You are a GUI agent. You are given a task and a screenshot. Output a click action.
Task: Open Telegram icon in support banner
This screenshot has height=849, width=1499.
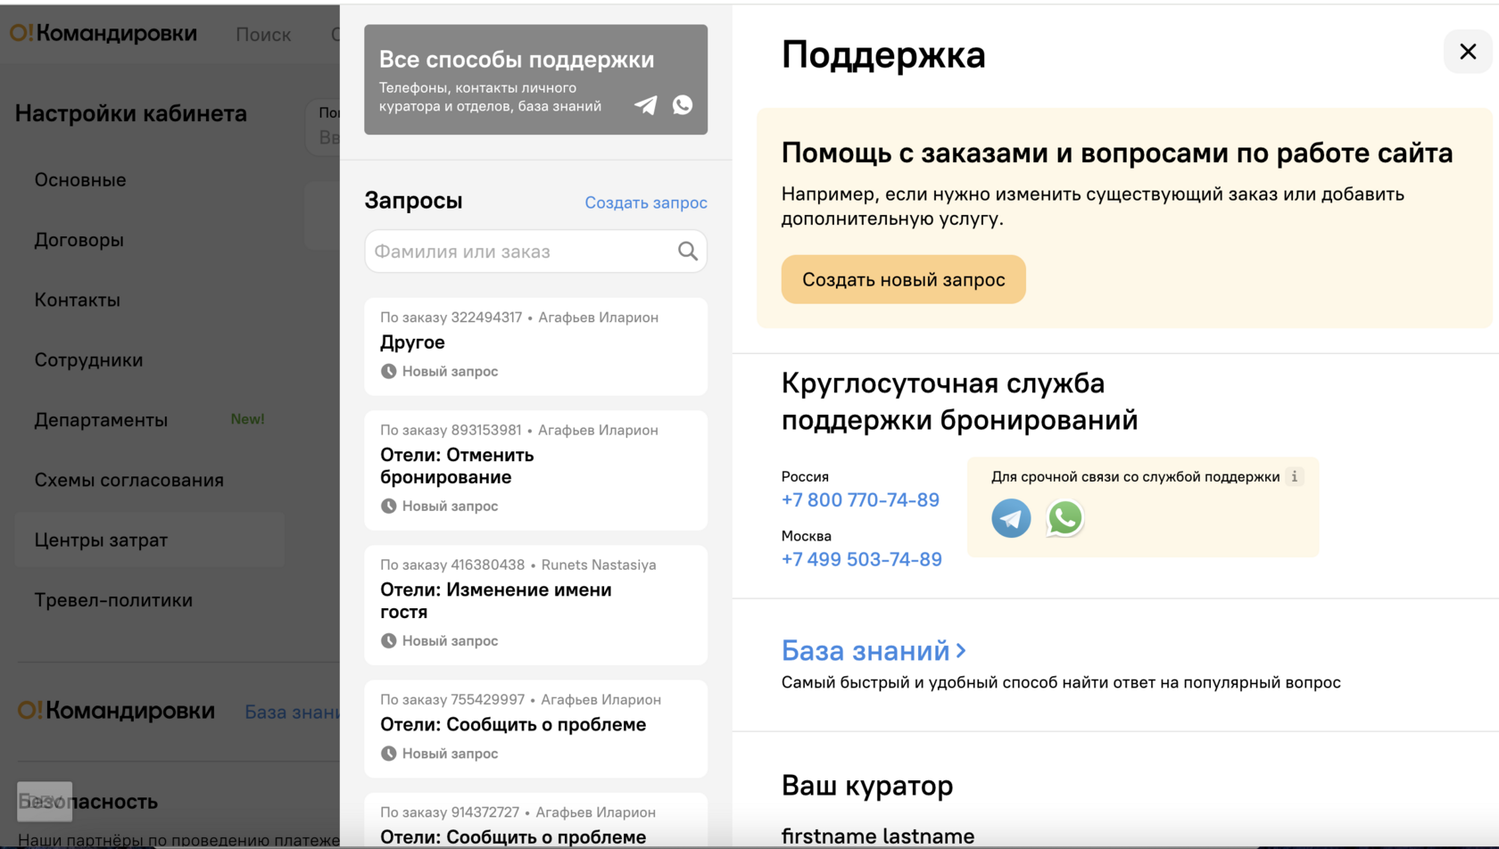[646, 105]
